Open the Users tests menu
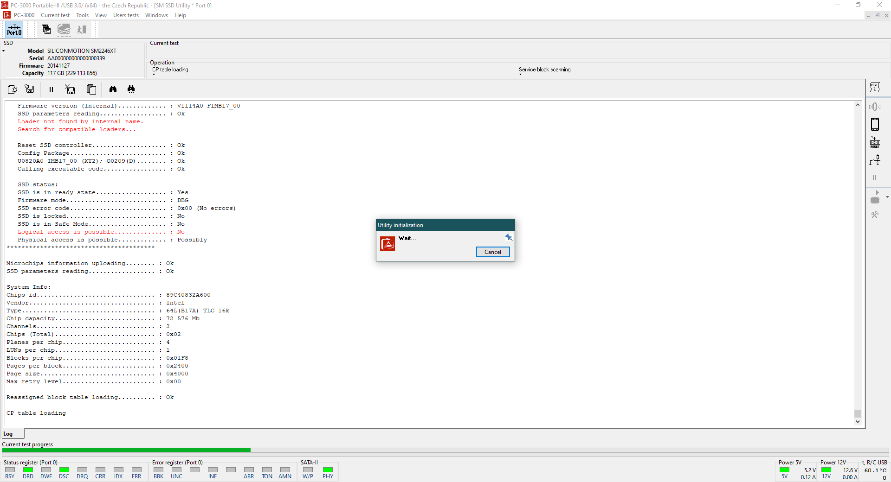This screenshot has width=891, height=482. pos(126,15)
